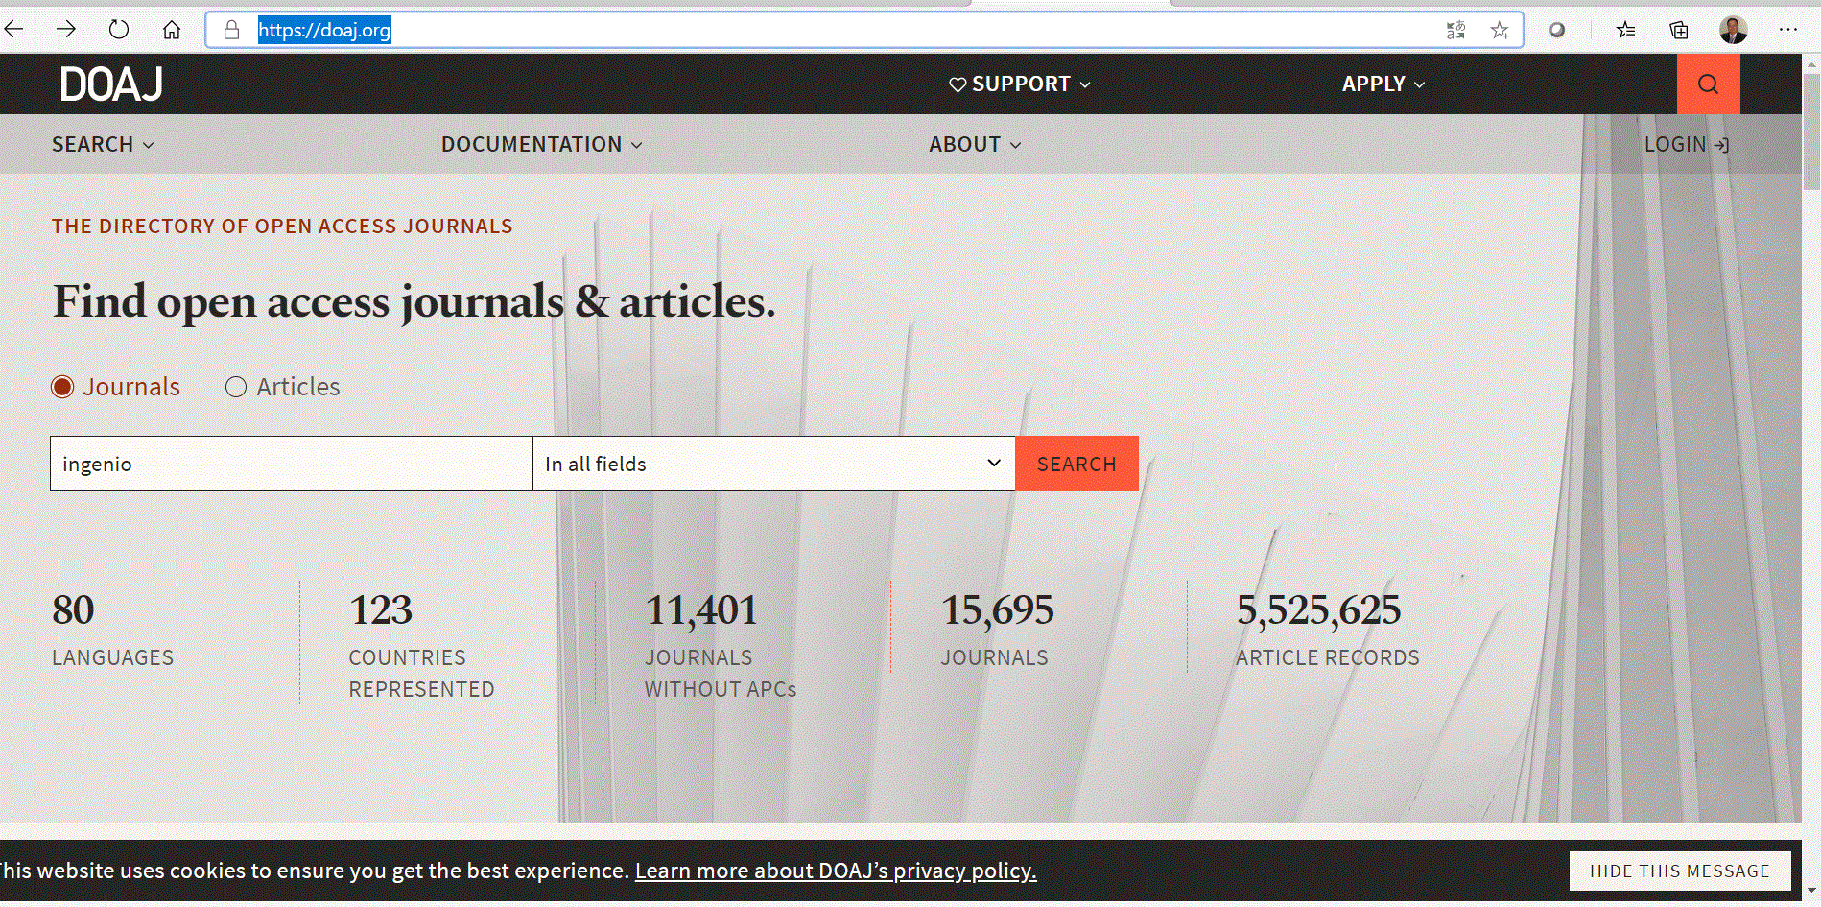Viewport: 1821px width, 907px height.
Task: Click the 'ARTICLE RECORDS' label
Action: pyautogui.click(x=1327, y=657)
